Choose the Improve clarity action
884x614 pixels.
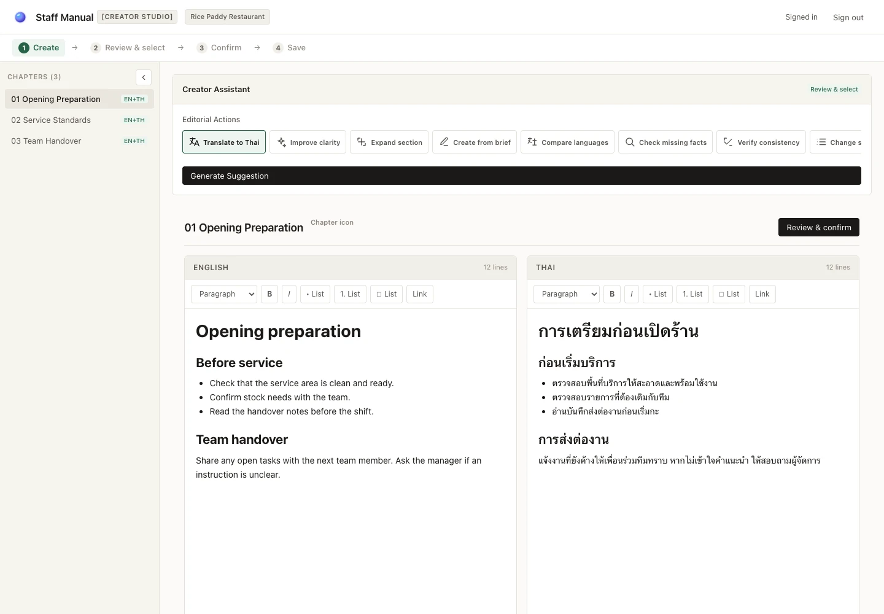point(308,142)
